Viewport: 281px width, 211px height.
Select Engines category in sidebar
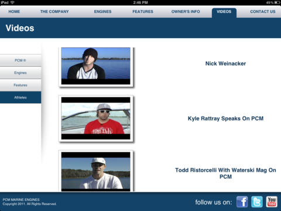20,73
